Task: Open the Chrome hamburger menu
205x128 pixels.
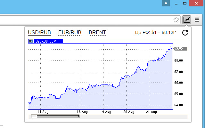Action: click(x=197, y=20)
